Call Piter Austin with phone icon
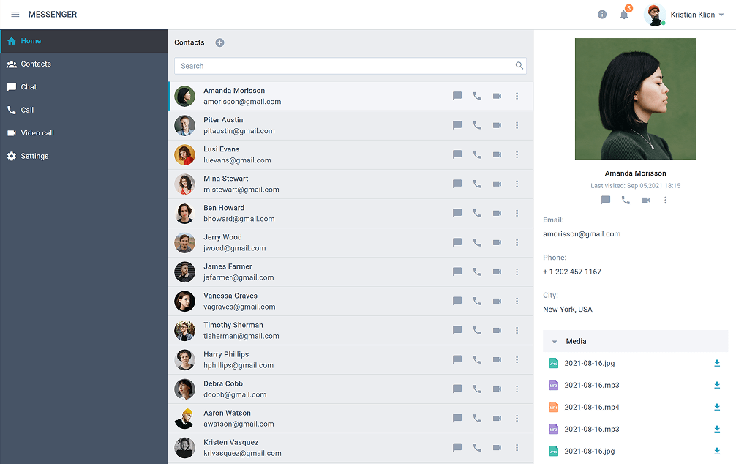This screenshot has width=736, height=464. tap(477, 125)
